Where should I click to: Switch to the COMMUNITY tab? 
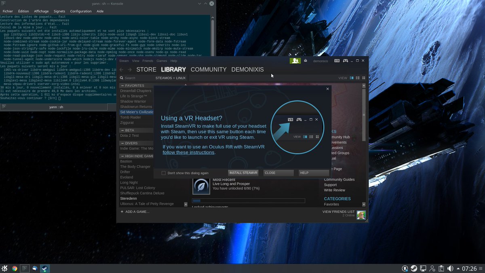coord(209,70)
